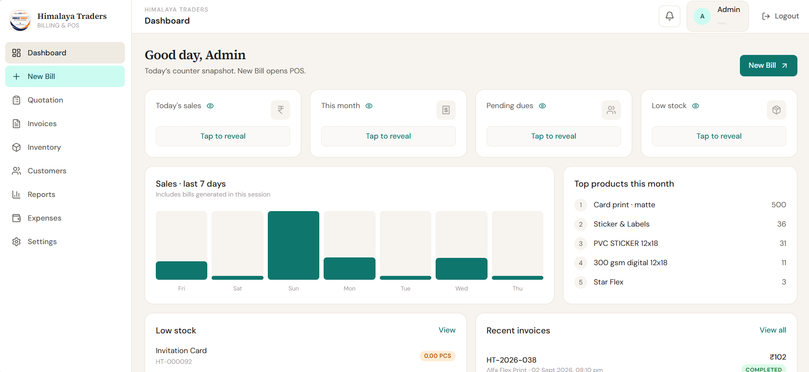This screenshot has width=809, height=372.
Task: Toggle Low stock card visibility eye
Action: (696, 106)
